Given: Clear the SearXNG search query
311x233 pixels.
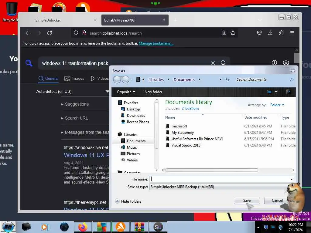Looking at the screenshot, I should pos(213,63).
